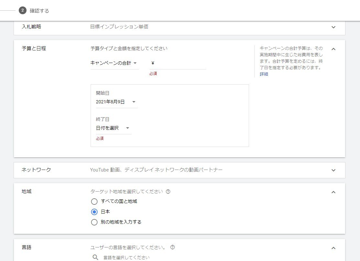Open the 開始日 2021年8月9日 date dropdown
360x261 pixels.
click(117, 102)
